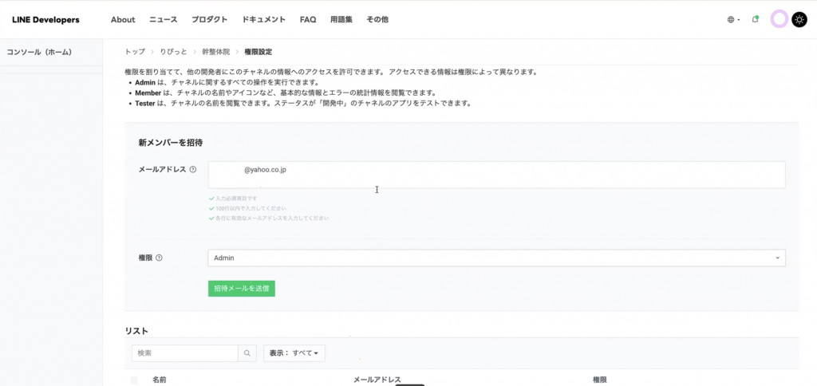The image size is (817, 386).
Task: Open the ドキュメント menu
Action: [x=264, y=19]
